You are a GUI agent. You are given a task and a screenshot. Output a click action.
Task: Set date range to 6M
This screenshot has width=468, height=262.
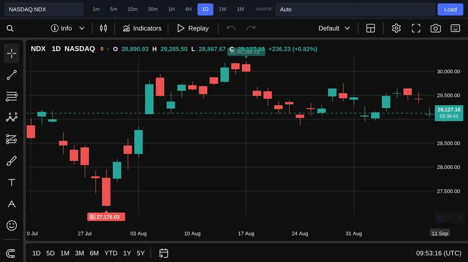[x=94, y=253]
